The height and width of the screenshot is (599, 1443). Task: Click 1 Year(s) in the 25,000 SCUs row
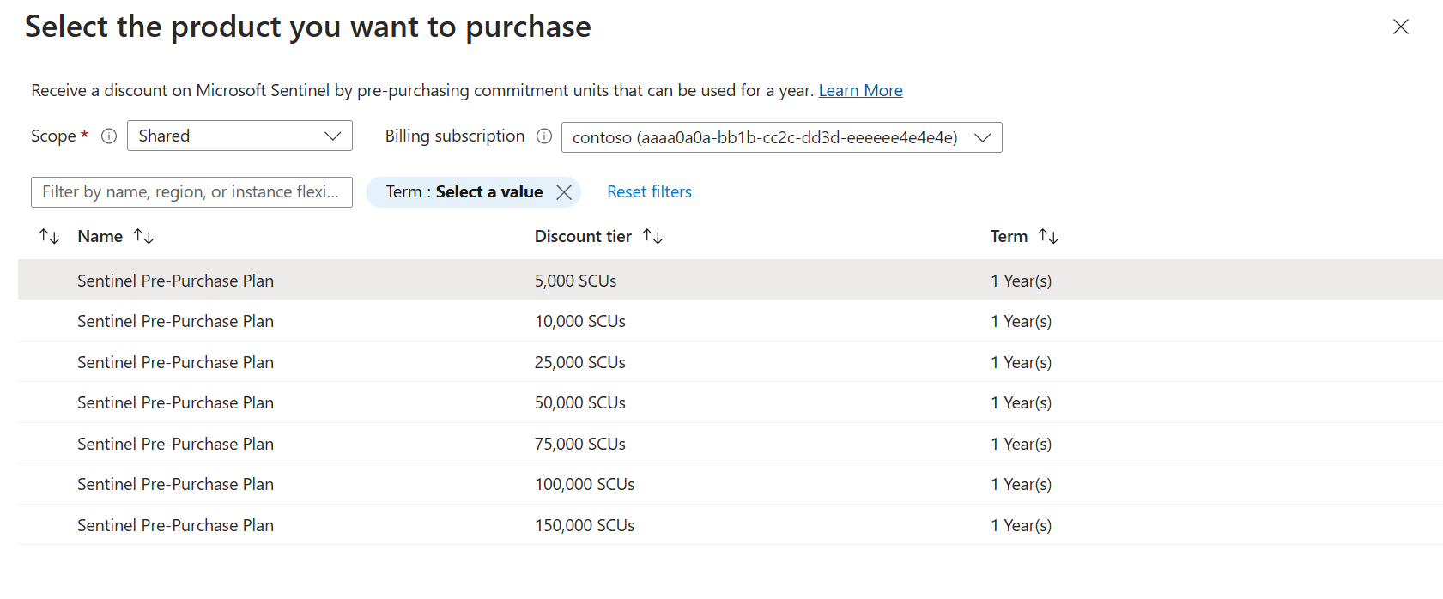[1021, 362]
